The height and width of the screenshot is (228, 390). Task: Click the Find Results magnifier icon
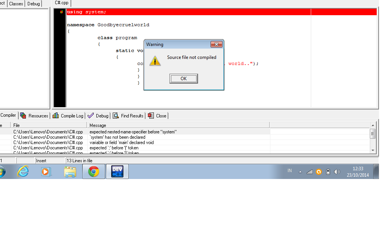pyautogui.click(x=116, y=116)
